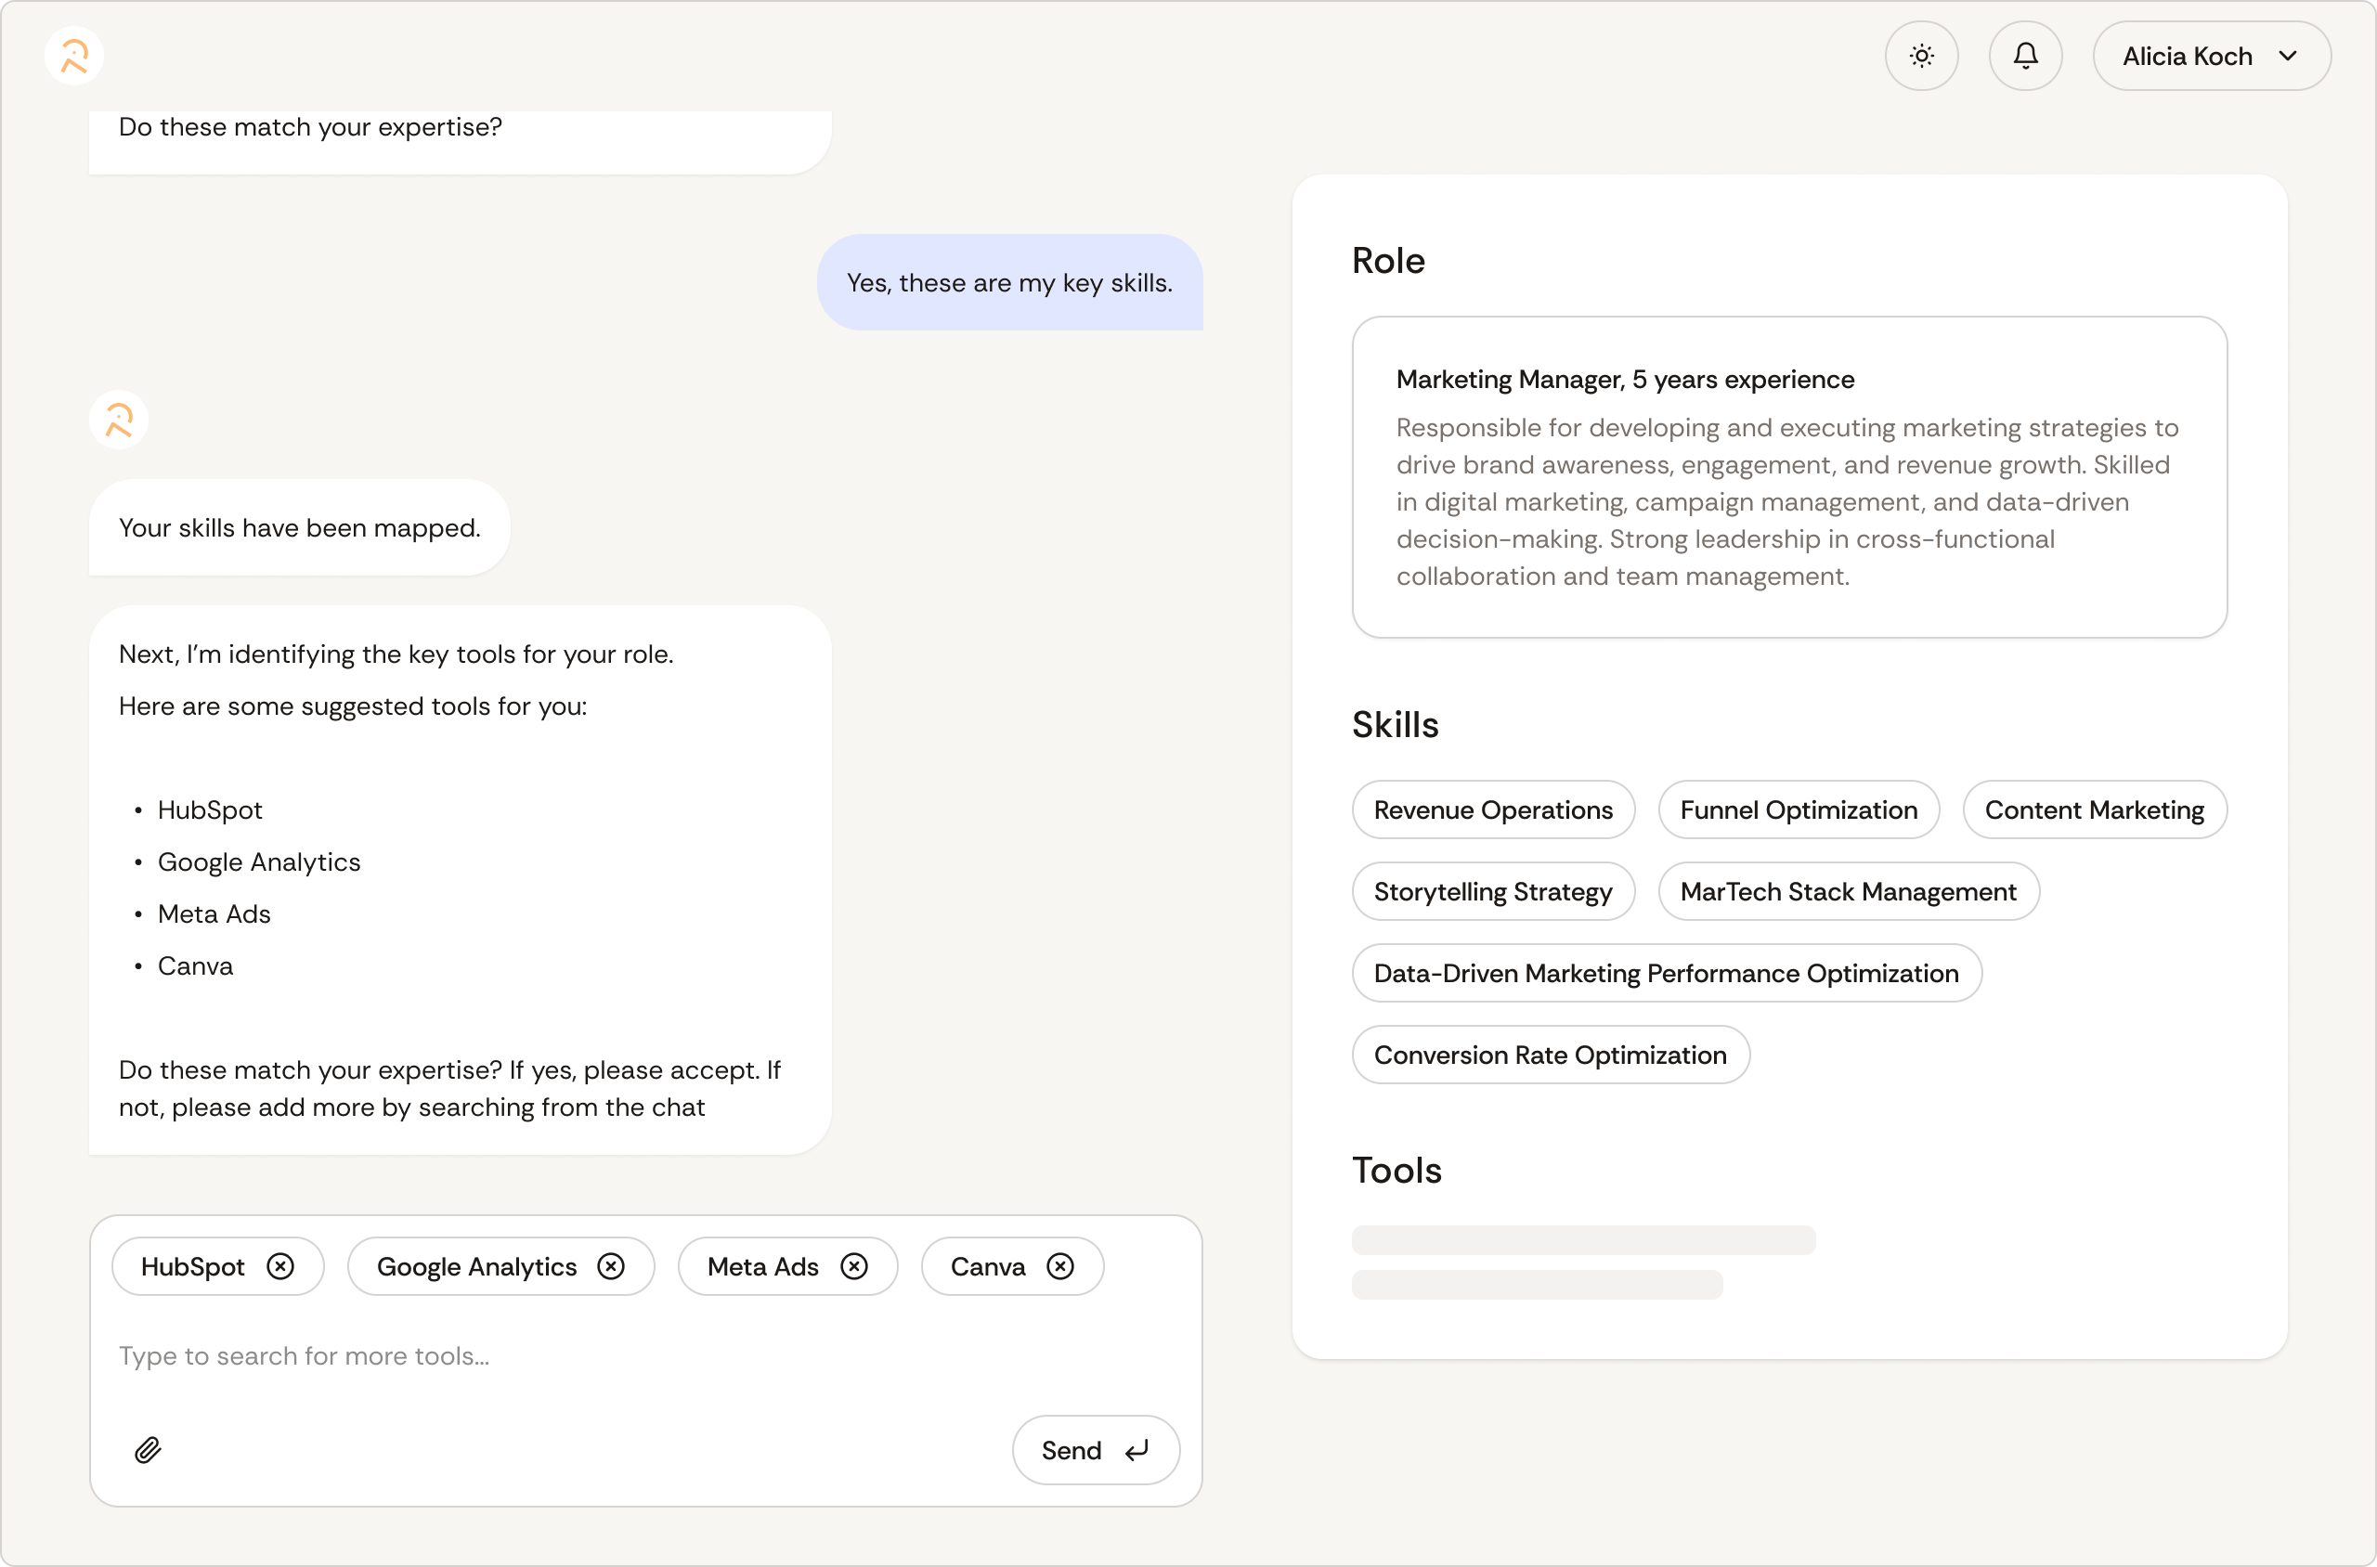This screenshot has height=1567, width=2377.
Task: Select the Funnel Optimization skill tag
Action: (1798, 809)
